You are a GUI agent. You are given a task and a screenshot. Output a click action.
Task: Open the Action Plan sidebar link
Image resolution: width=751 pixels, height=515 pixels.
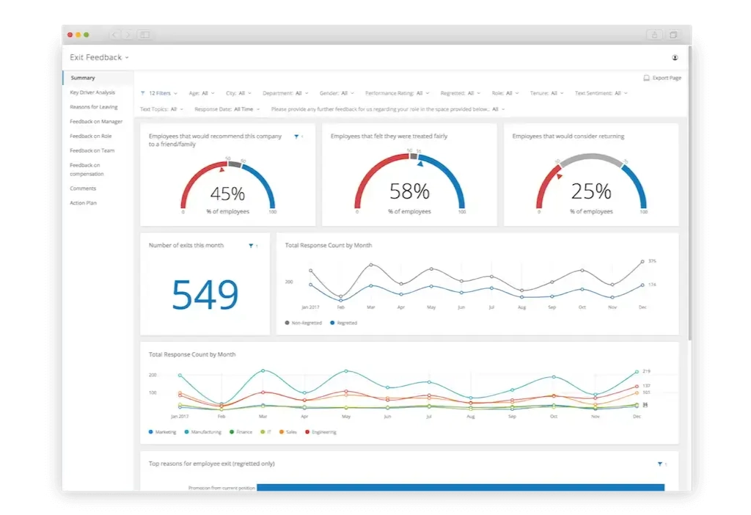[x=83, y=202]
